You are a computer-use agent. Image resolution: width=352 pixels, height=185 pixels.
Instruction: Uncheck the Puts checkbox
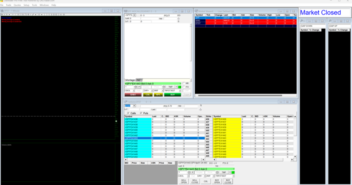point(141,113)
